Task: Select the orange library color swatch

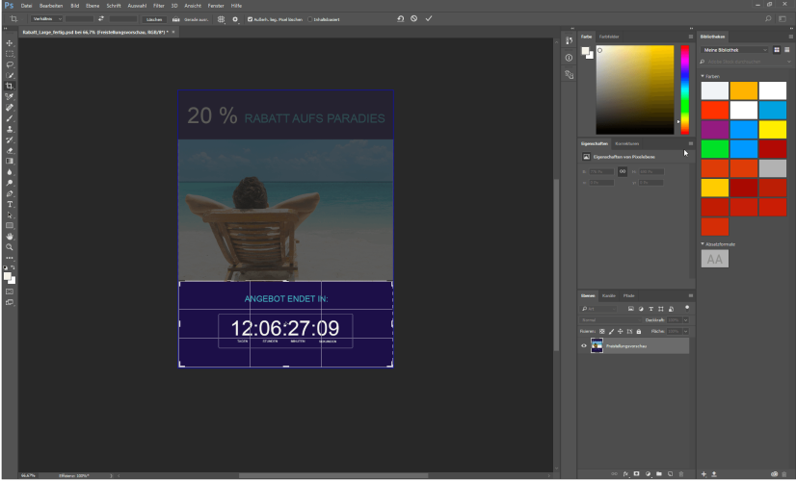Action: [744, 90]
